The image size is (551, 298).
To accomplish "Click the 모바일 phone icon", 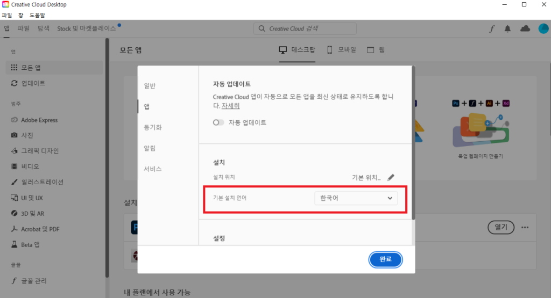I will (330, 50).
